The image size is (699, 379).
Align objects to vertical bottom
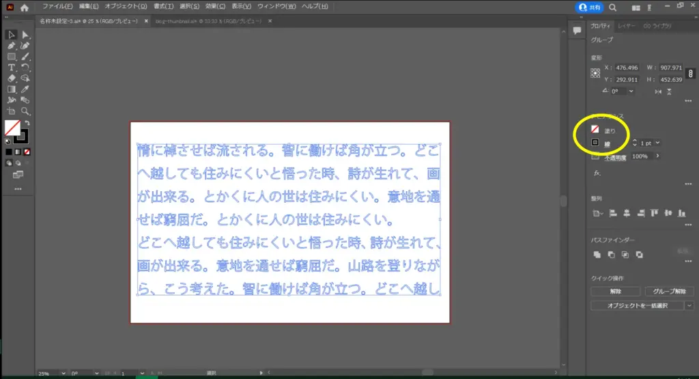click(682, 214)
